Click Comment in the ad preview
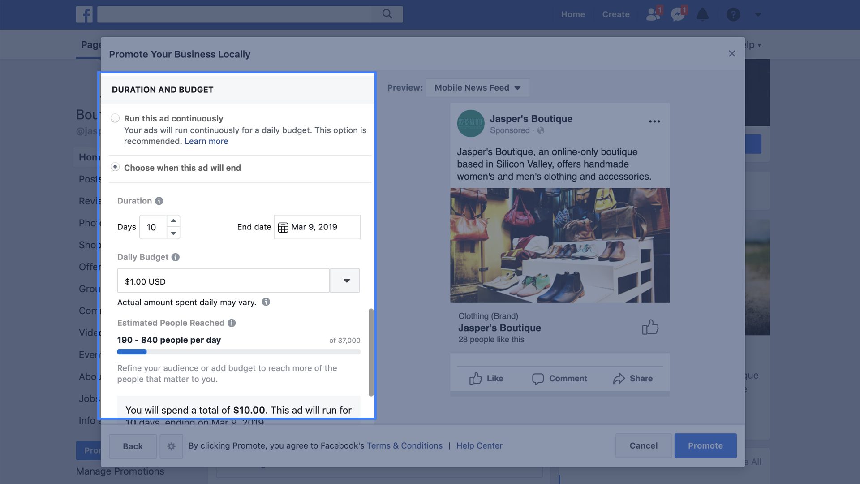Image resolution: width=860 pixels, height=484 pixels. (x=559, y=379)
